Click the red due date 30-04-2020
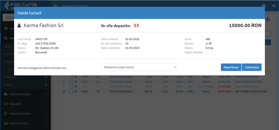 pos(225,87)
